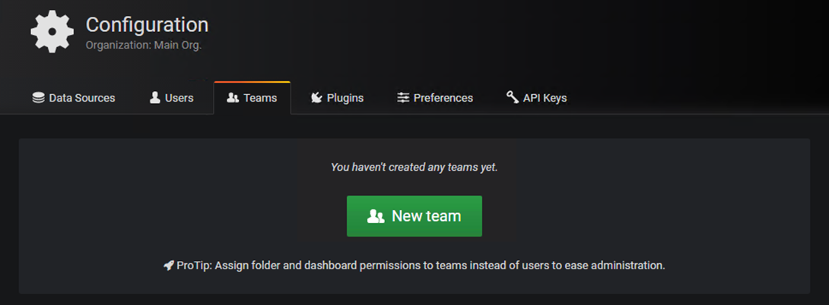
Task: Open the Preferences tab
Action: pos(443,98)
